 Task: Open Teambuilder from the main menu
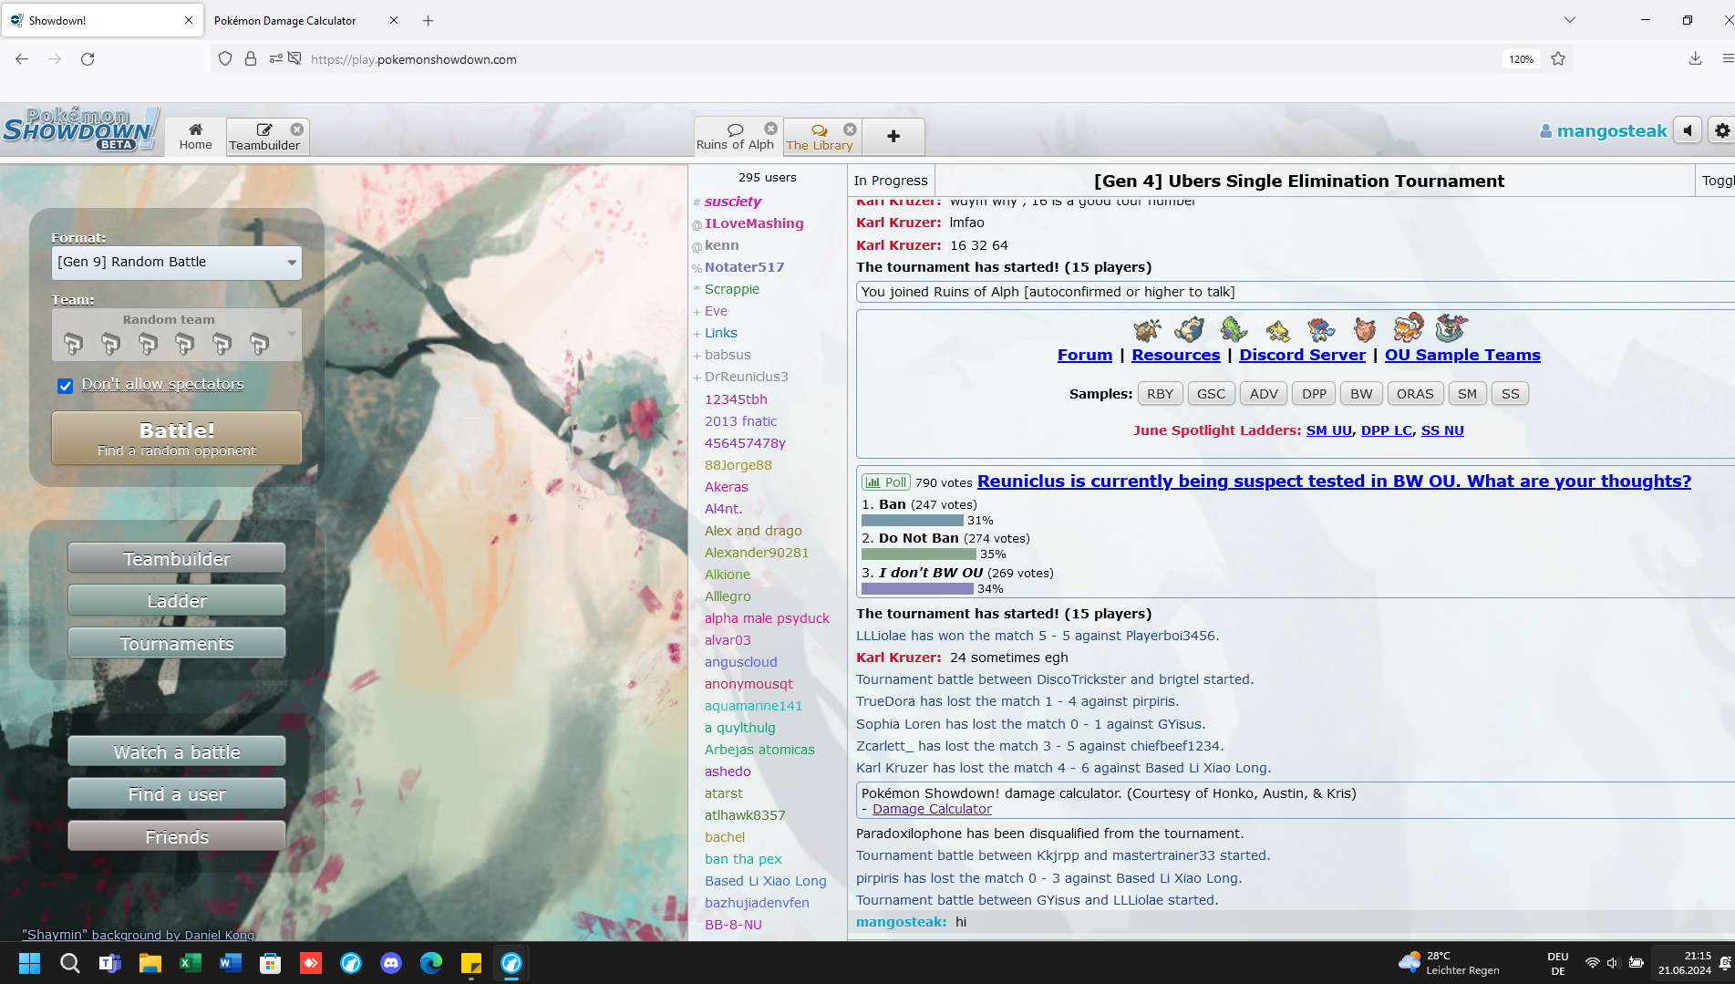point(177,558)
